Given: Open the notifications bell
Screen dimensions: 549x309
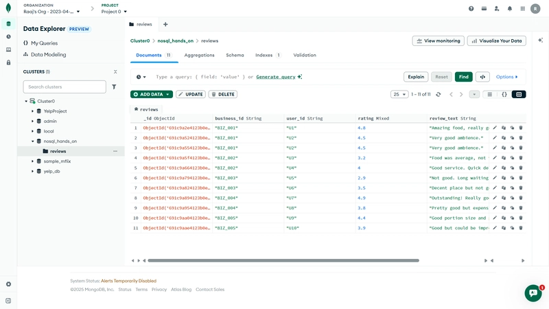Looking at the screenshot, I should 510,9.
